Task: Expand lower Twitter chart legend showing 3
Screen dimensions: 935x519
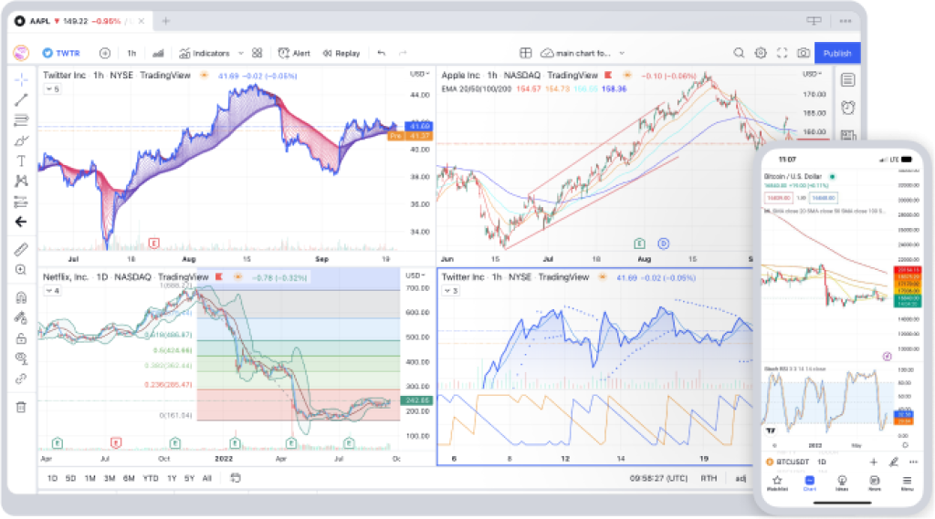Action: click(x=451, y=291)
